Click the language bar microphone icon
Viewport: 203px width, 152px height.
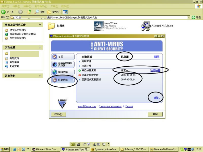84,144
